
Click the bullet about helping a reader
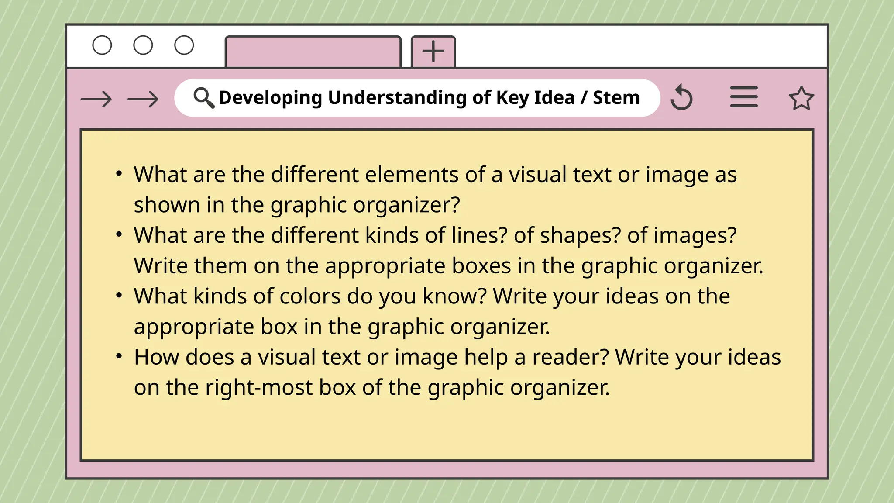pos(457,357)
